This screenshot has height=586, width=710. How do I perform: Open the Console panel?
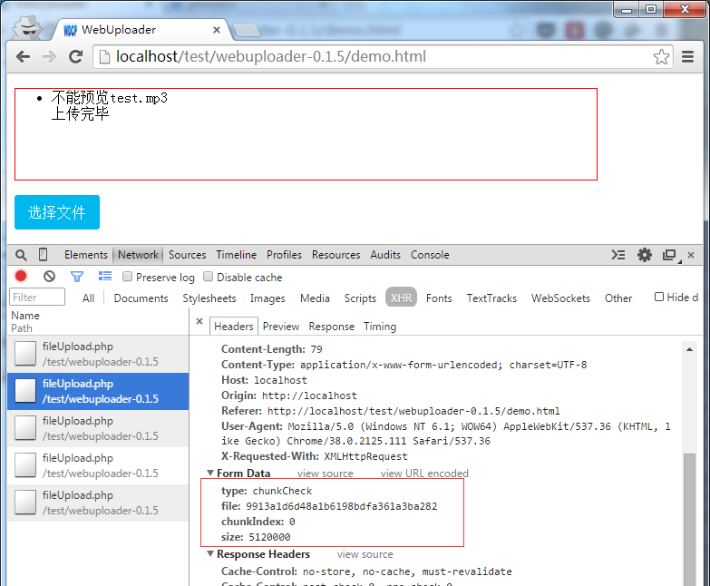coord(430,255)
